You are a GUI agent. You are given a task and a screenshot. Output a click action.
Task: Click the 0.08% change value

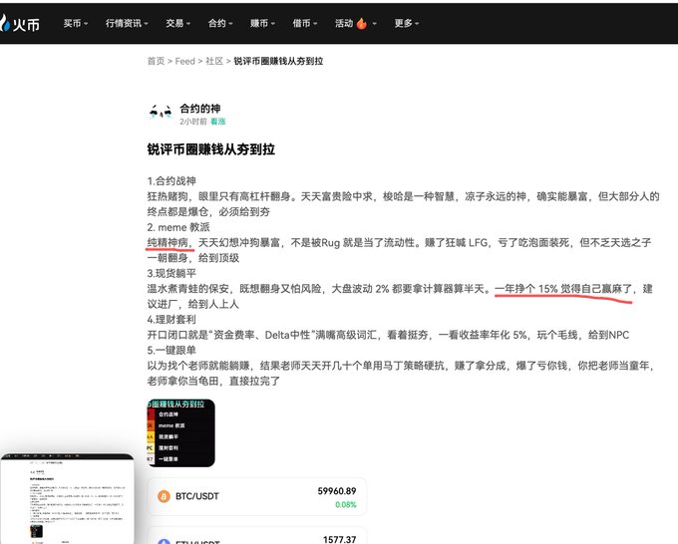click(346, 504)
